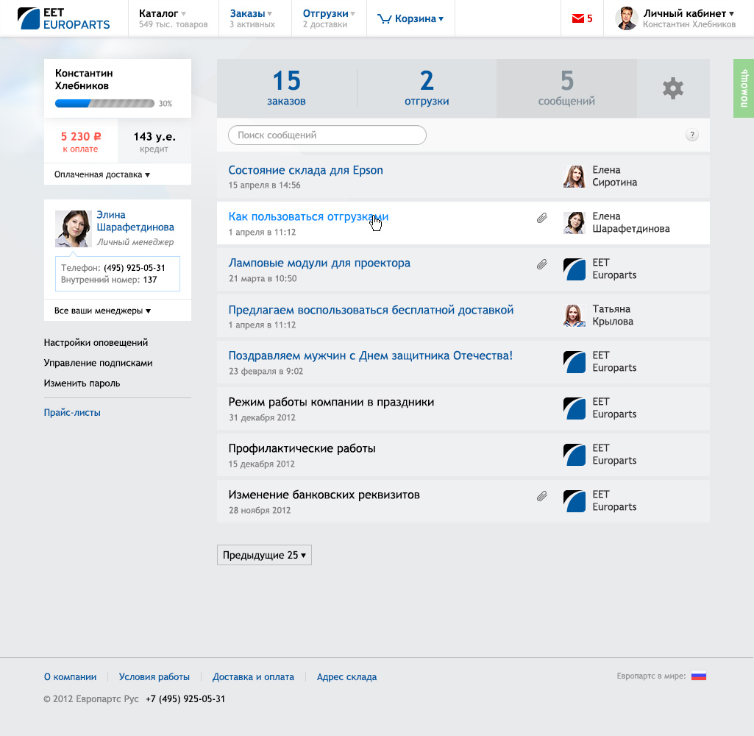The image size is (754, 736).
Task: Switch to the '2 отгрузки' tab
Action: (427, 88)
